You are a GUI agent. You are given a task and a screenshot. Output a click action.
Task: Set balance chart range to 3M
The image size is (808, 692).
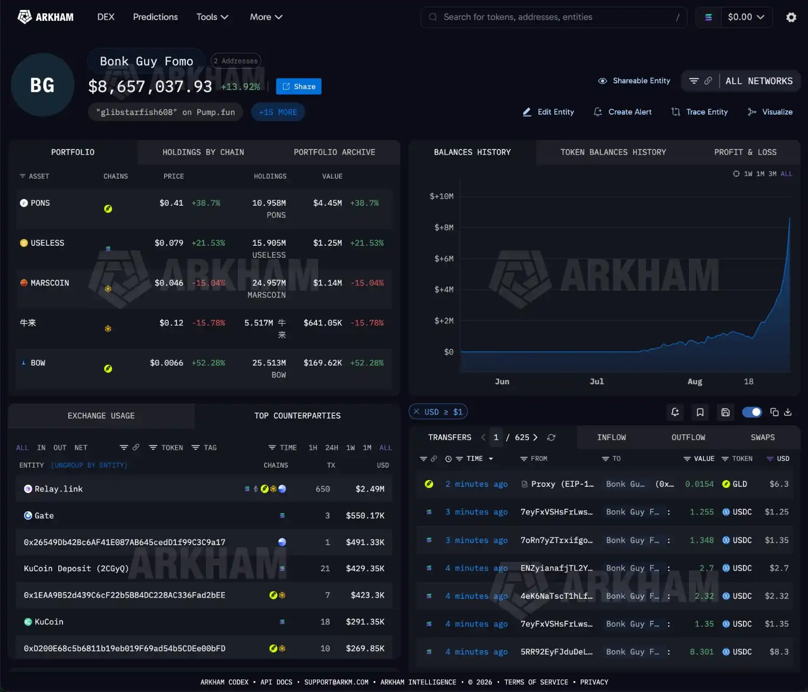coord(773,174)
